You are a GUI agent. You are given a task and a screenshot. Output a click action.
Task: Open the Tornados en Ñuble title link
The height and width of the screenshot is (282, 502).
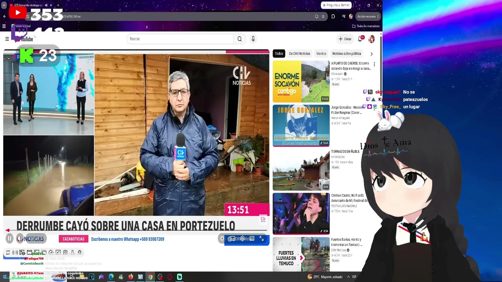click(345, 152)
